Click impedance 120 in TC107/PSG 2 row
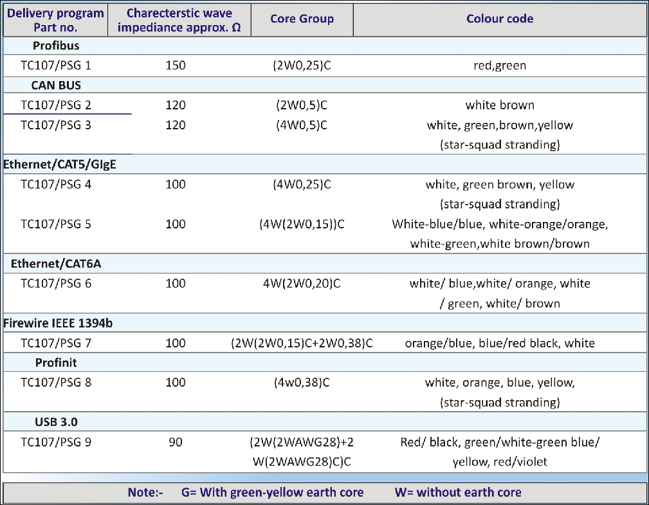This screenshot has height=505, width=649. point(176,105)
